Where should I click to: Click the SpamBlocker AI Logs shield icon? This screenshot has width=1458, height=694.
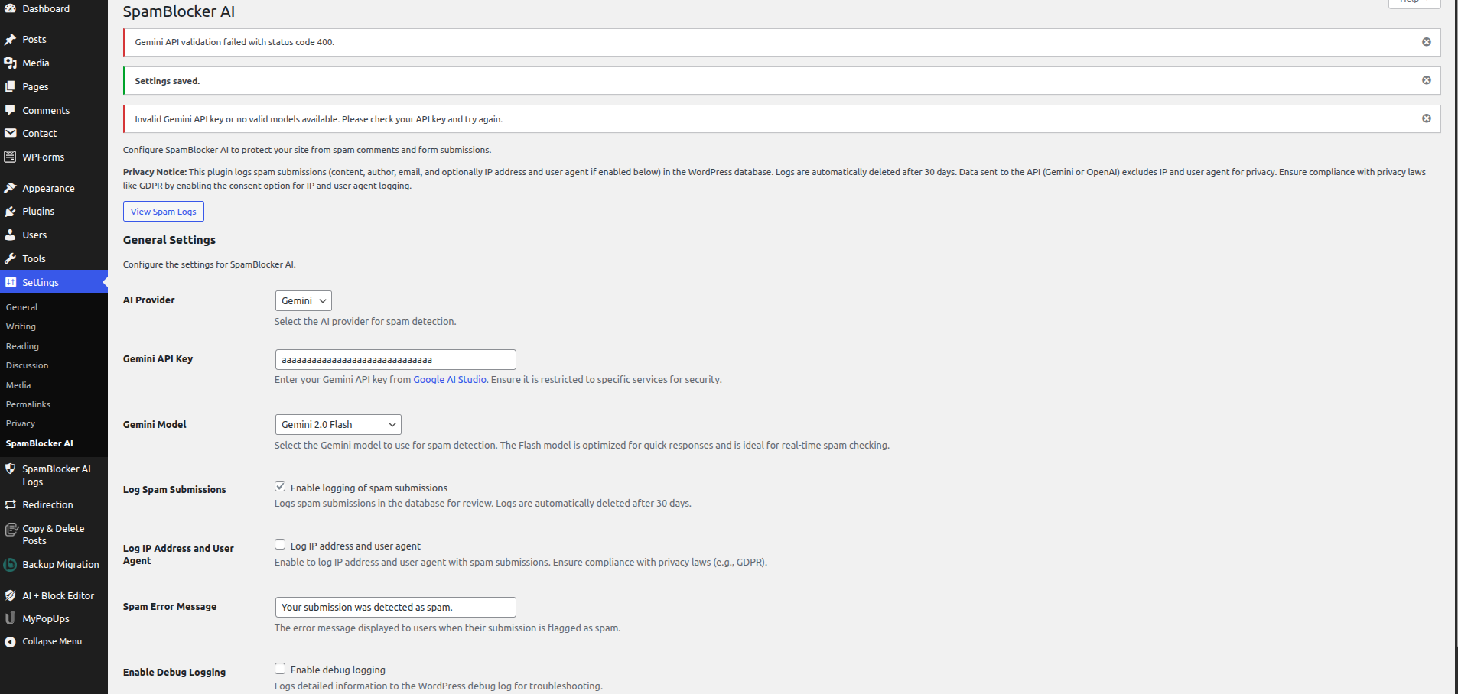tap(10, 469)
